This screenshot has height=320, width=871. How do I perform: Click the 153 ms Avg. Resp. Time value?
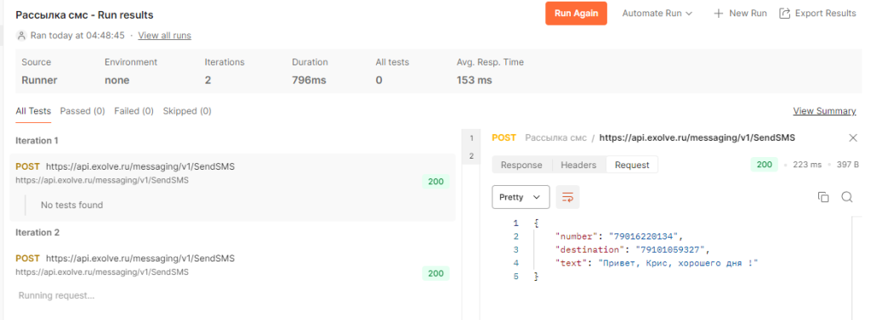[474, 80]
